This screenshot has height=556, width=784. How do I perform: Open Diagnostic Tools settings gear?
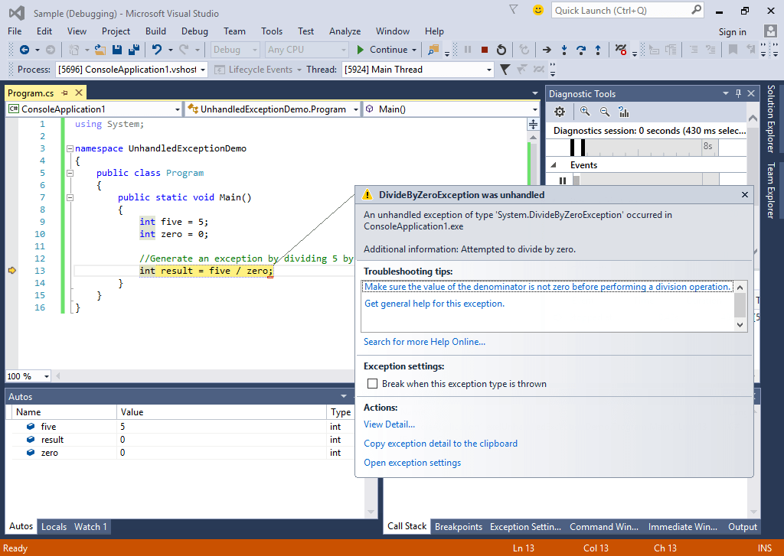pyautogui.click(x=559, y=112)
